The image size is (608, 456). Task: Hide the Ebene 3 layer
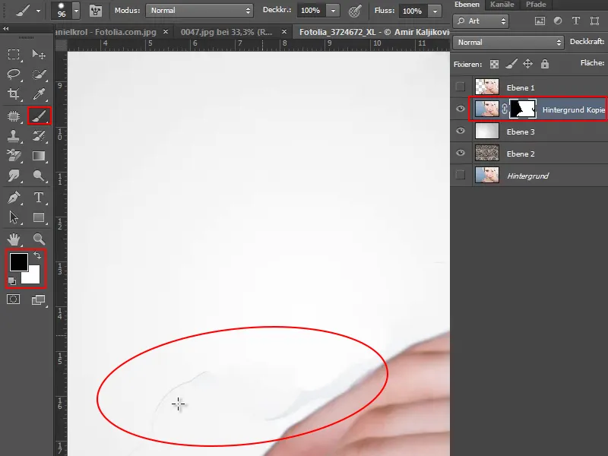pos(461,131)
